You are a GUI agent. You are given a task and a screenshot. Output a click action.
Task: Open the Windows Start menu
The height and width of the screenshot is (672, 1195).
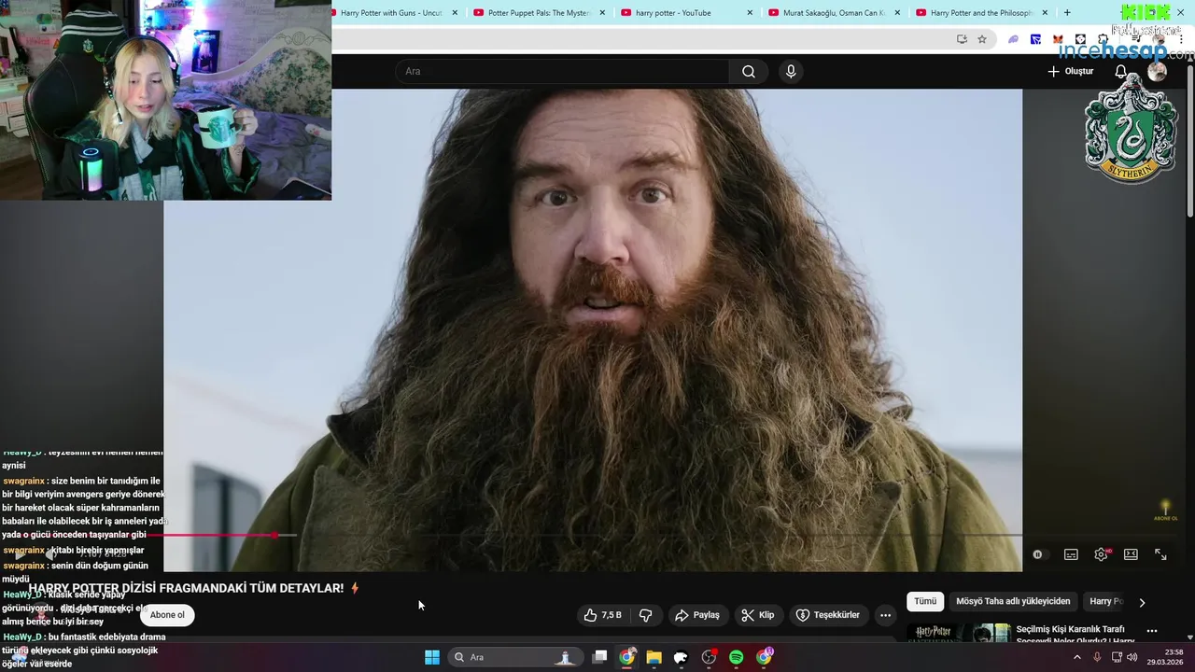432,657
